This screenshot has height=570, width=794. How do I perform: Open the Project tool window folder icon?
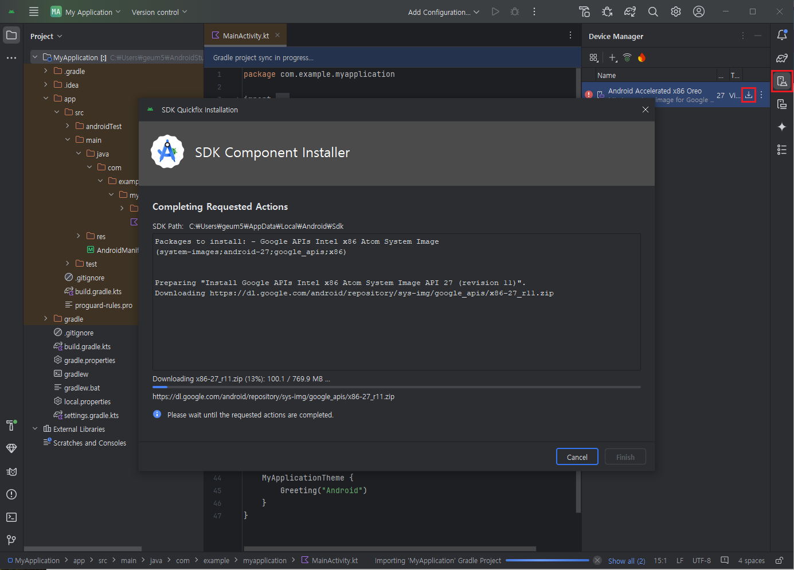[x=11, y=35]
